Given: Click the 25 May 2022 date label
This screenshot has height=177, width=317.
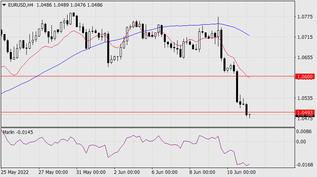Looking at the screenshot, I should [x=15, y=172].
